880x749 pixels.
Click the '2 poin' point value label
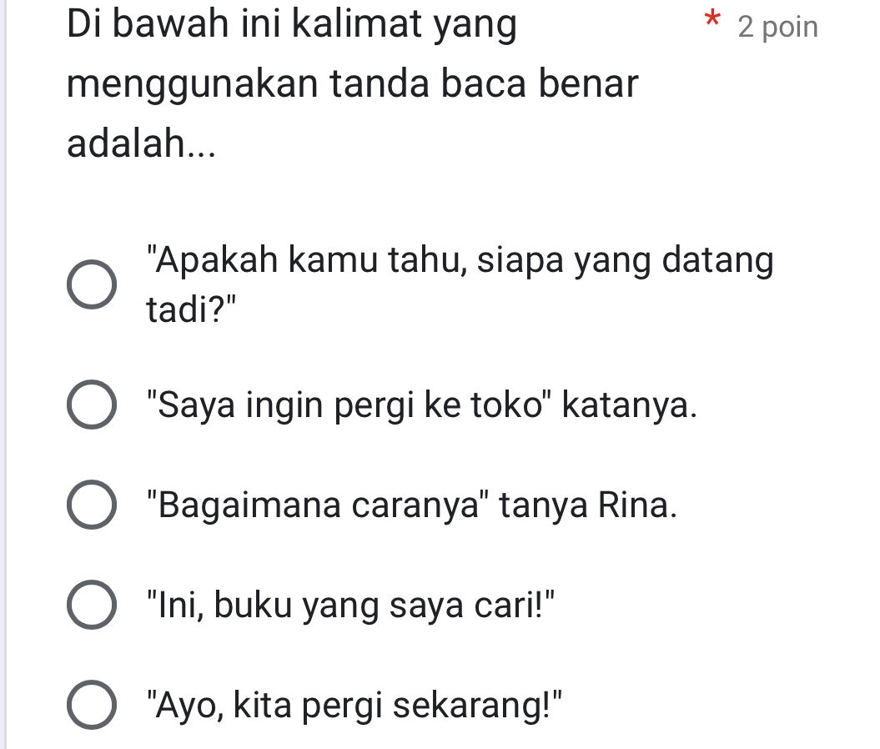pos(776,26)
